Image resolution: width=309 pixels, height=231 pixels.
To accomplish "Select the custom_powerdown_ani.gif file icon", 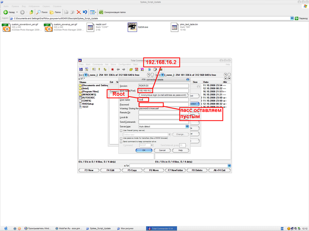I will [6, 27].
